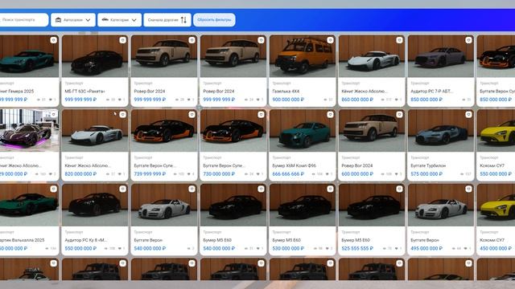Click the garage icon in Автосалон filter

coord(58,19)
